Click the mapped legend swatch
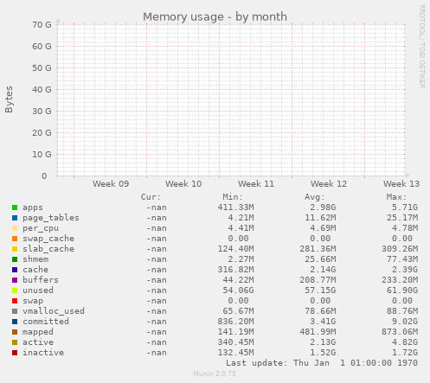This screenshot has height=383, width=430. [x=15, y=332]
